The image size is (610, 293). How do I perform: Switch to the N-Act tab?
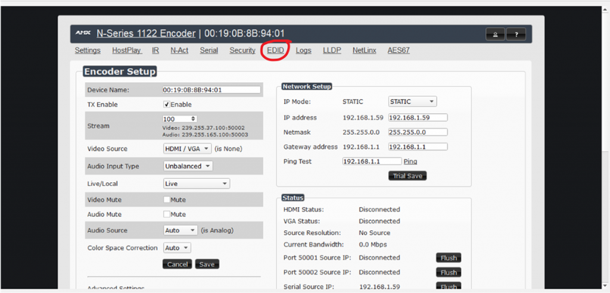point(179,50)
